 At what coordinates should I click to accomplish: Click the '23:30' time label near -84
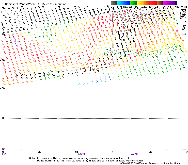point(81,154)
